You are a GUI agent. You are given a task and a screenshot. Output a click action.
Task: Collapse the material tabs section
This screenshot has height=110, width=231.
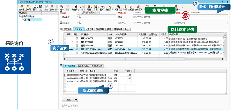click(x=61, y=29)
